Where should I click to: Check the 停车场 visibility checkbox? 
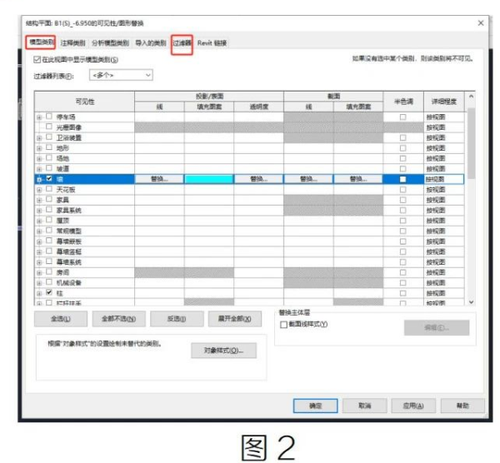pos(49,117)
